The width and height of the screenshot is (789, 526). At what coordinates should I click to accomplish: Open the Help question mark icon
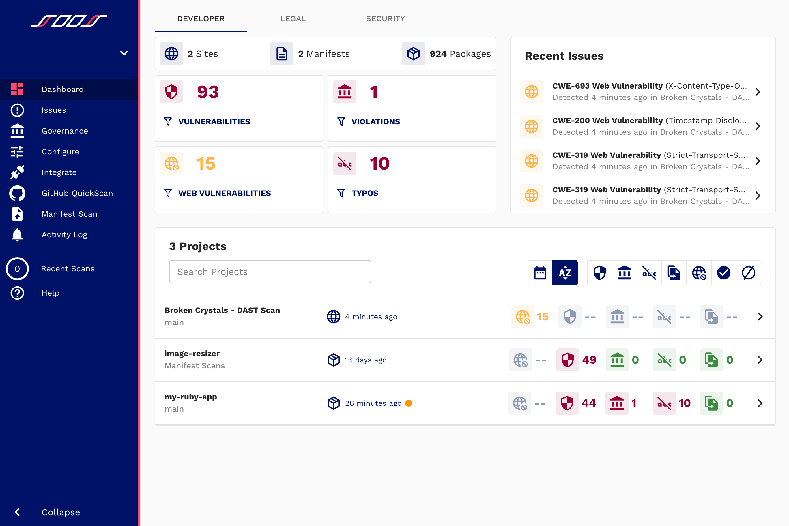17,293
